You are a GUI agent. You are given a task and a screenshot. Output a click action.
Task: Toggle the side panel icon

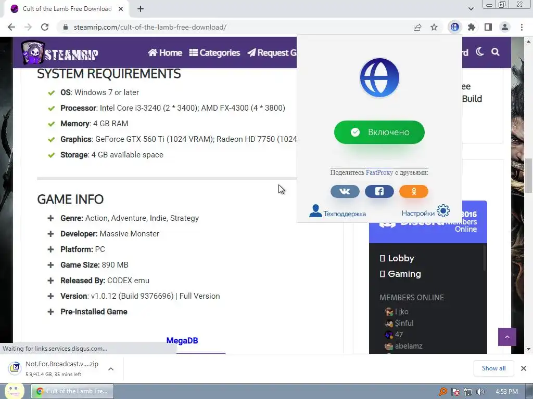point(488,27)
